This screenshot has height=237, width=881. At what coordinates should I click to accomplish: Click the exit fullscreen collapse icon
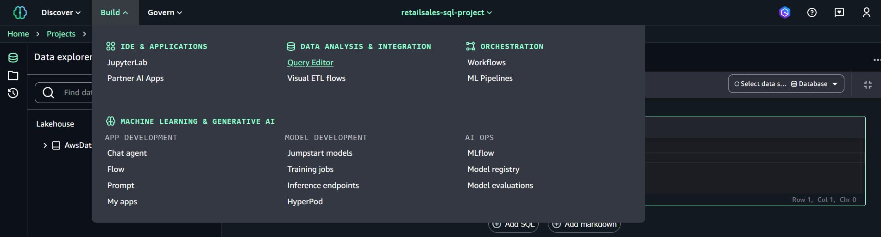point(868,85)
